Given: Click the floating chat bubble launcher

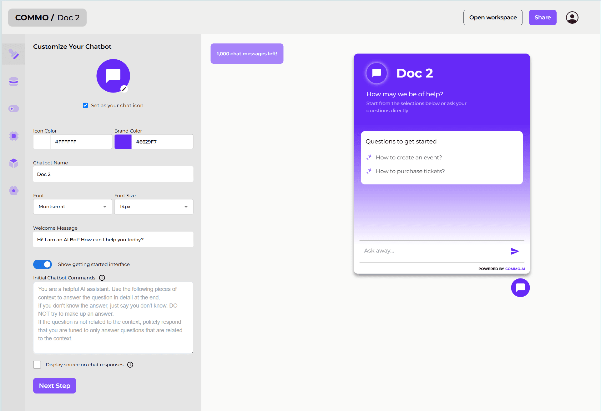Looking at the screenshot, I should (520, 288).
